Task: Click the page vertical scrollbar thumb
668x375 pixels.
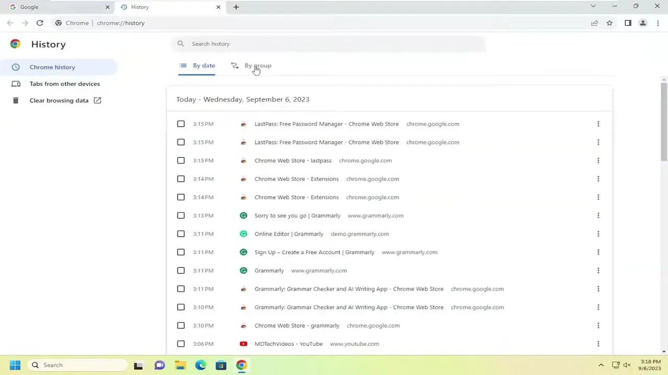Action: (x=664, y=121)
